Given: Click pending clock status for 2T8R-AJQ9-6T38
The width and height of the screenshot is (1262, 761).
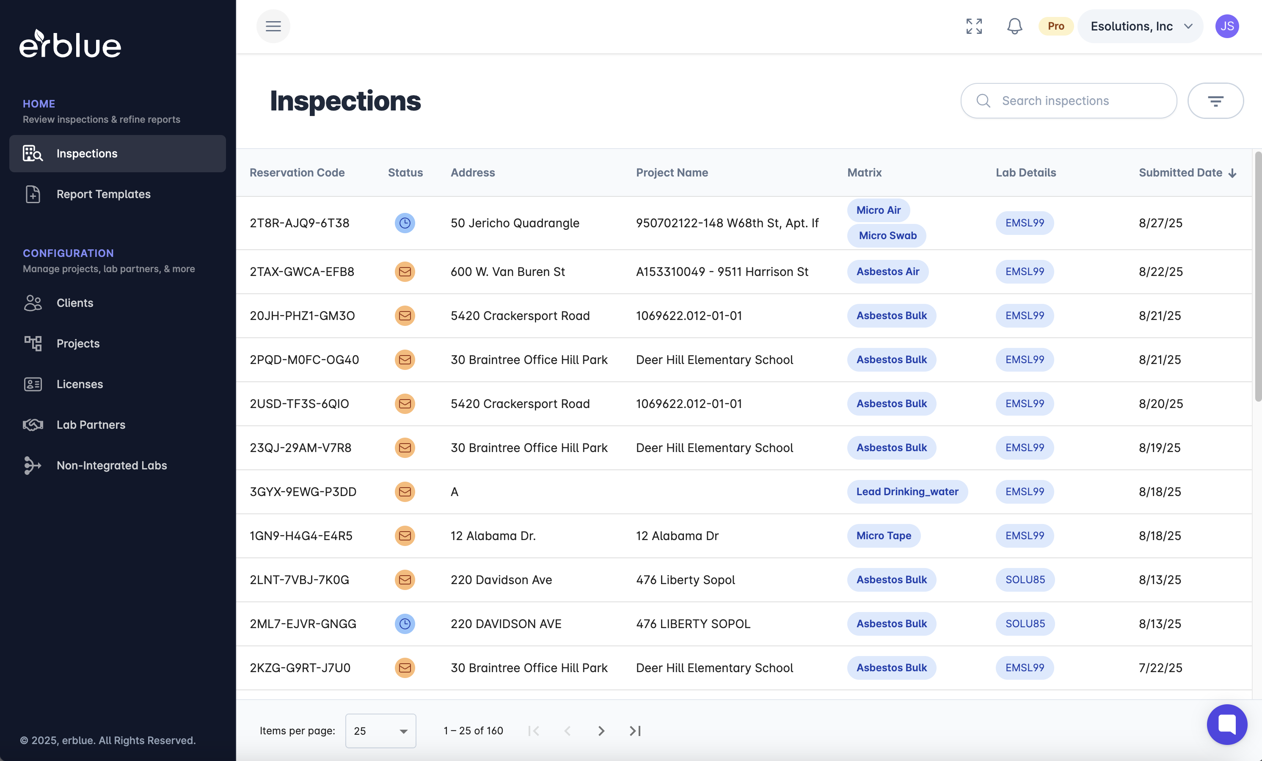Looking at the screenshot, I should (405, 223).
